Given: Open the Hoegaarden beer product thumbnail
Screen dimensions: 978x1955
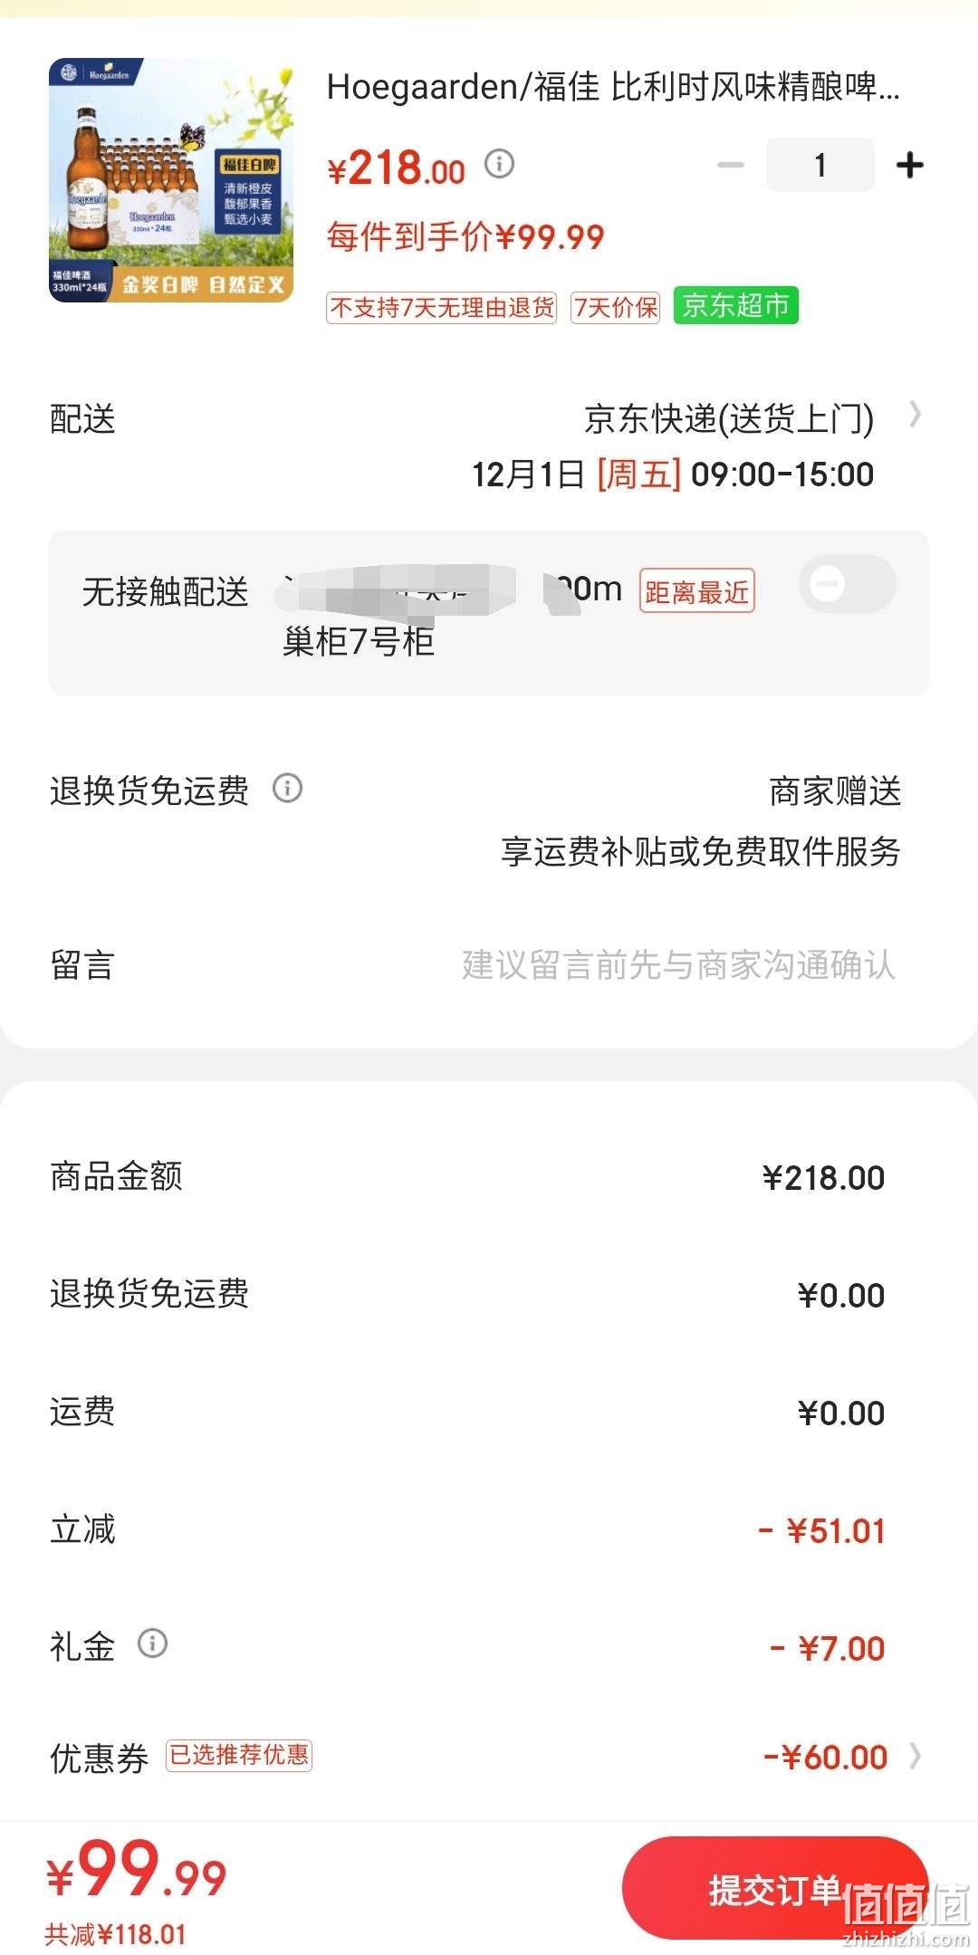Looking at the screenshot, I should tap(171, 180).
